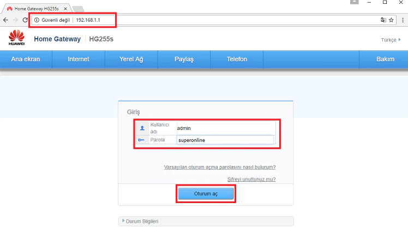This screenshot has height=250, width=408.
Task: Open the Bakım menu
Action: (385, 59)
